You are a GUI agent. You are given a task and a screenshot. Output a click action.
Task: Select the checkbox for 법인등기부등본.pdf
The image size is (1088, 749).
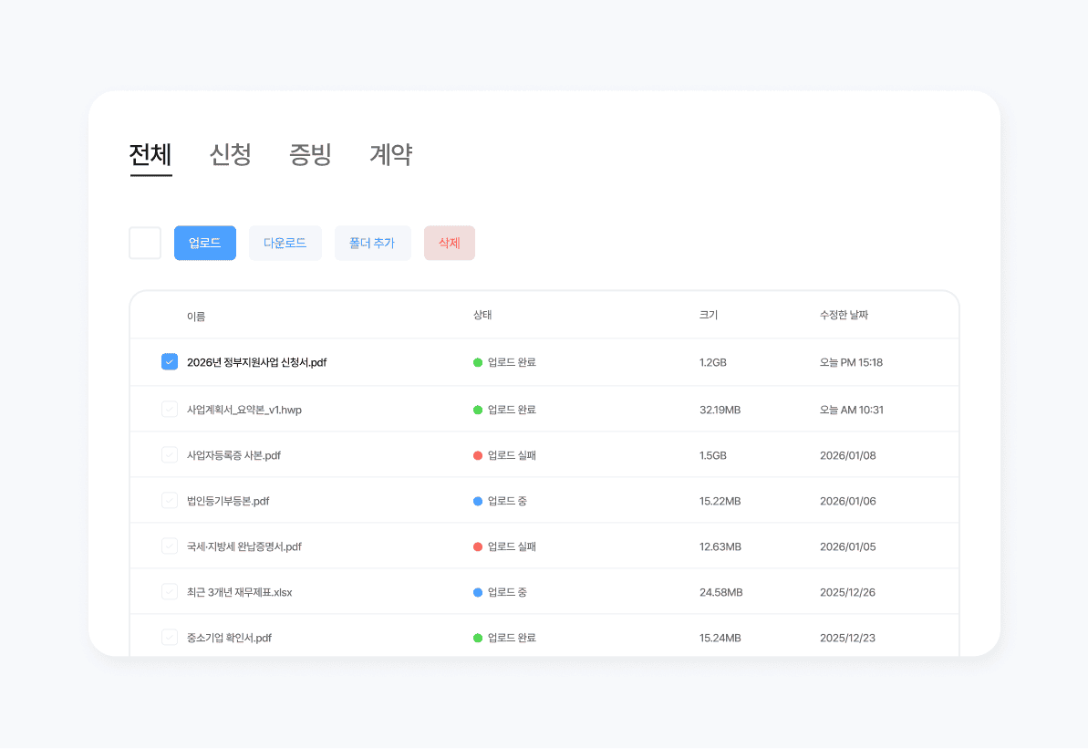[169, 500]
